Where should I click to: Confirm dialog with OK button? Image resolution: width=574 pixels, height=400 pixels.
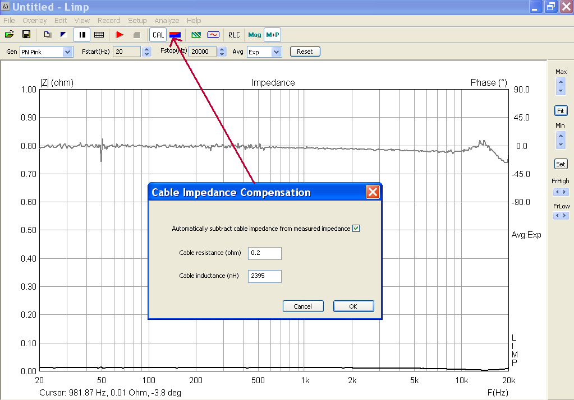tap(353, 306)
